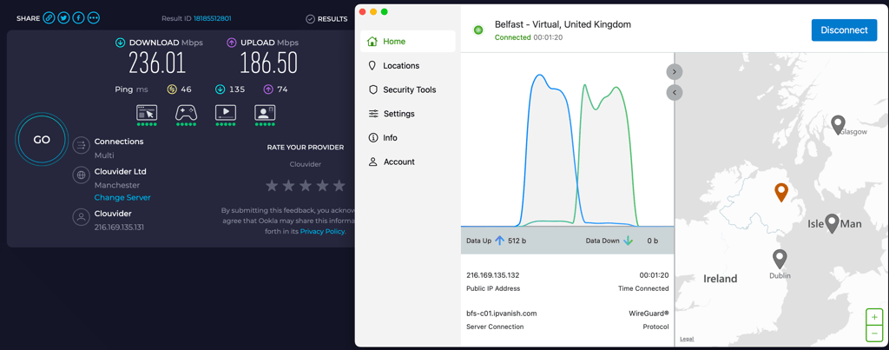Open the Legal link on the map

coord(687,339)
